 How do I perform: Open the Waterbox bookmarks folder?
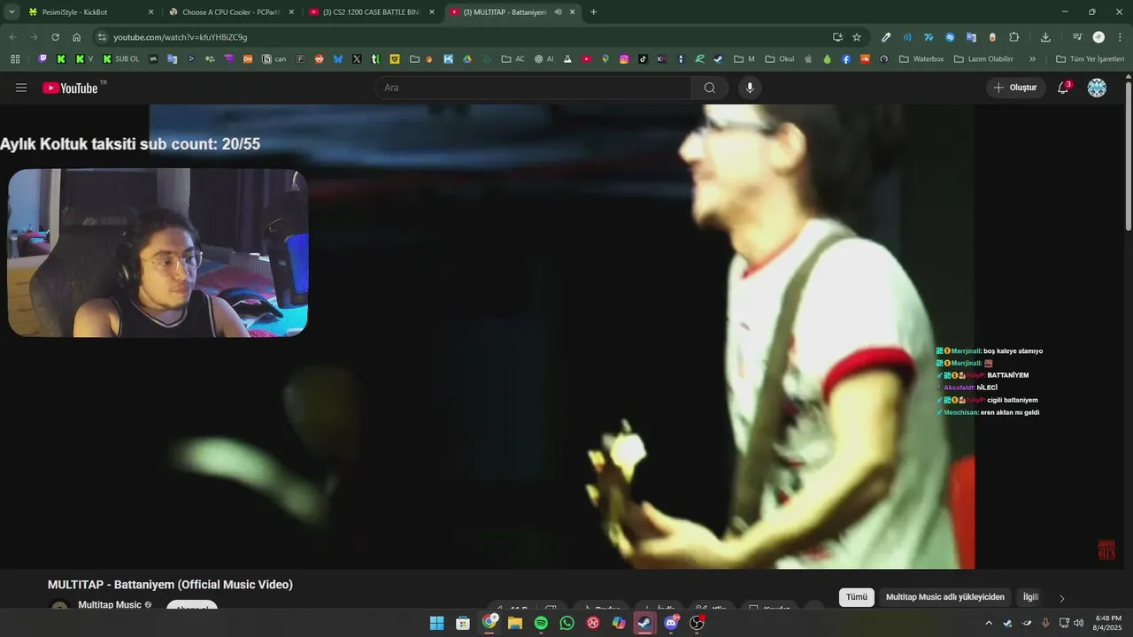(x=921, y=59)
